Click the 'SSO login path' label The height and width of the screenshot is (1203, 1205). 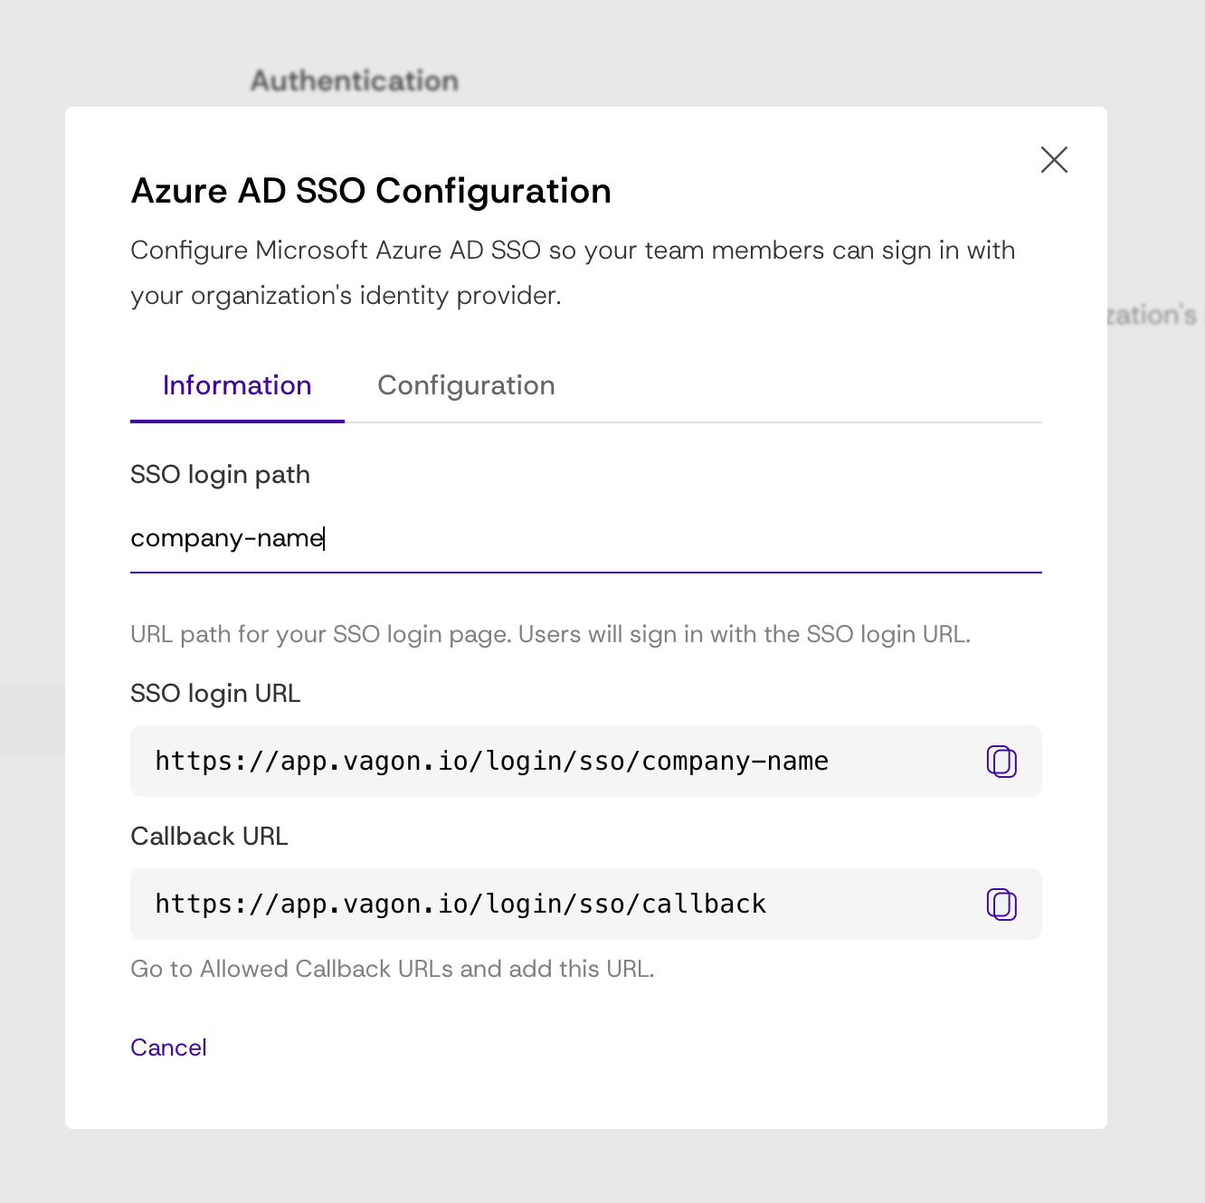[x=220, y=475]
